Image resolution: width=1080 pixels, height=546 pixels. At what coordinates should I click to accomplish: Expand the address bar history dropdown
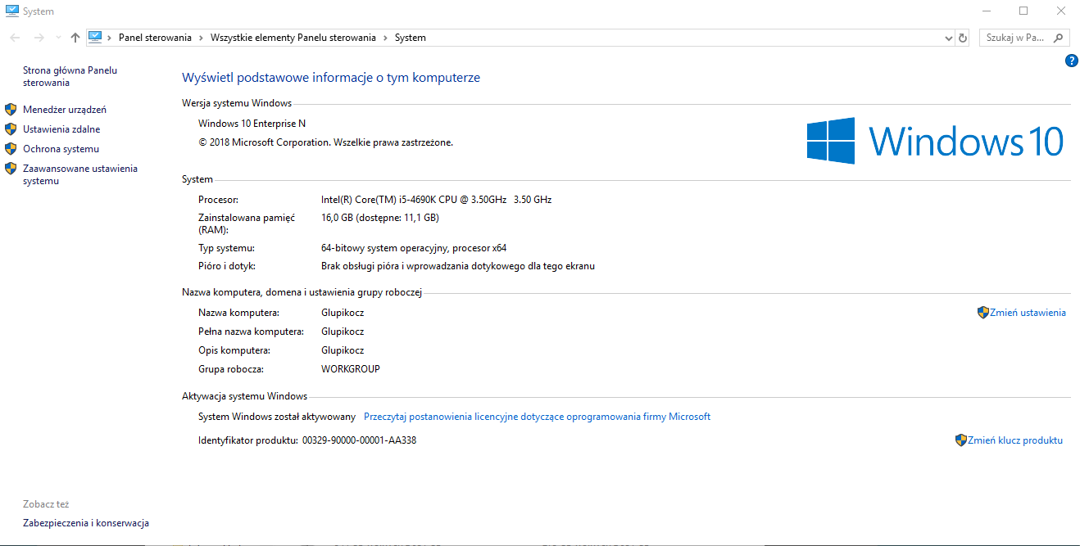click(x=948, y=38)
